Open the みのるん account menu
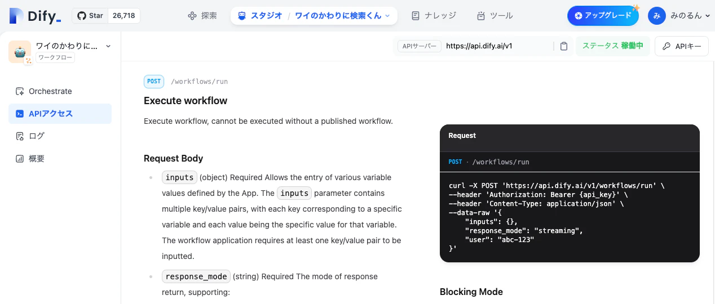The width and height of the screenshot is (715, 304). tap(690, 16)
